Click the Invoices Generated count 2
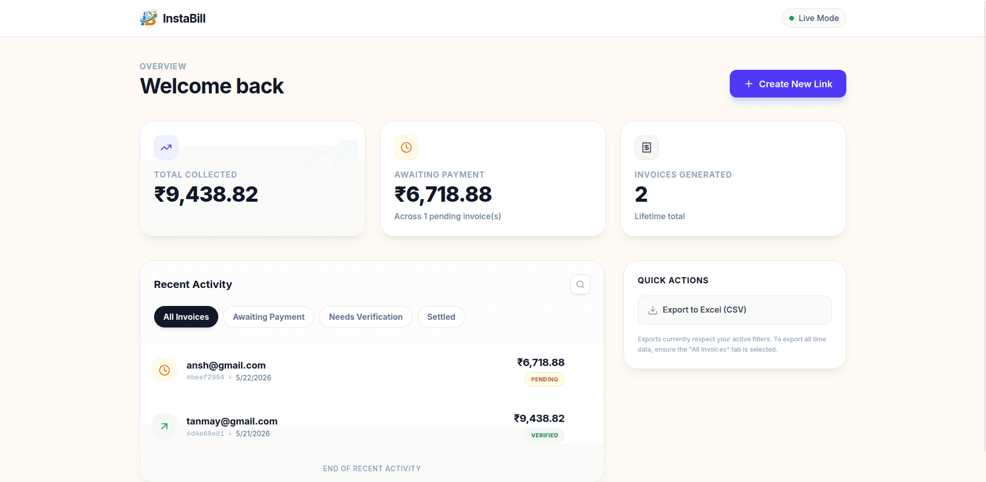The width and height of the screenshot is (986, 482). click(641, 195)
